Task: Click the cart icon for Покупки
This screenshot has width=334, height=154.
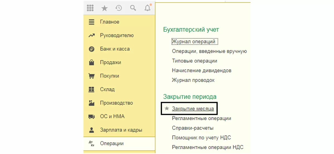Action: coord(92,76)
